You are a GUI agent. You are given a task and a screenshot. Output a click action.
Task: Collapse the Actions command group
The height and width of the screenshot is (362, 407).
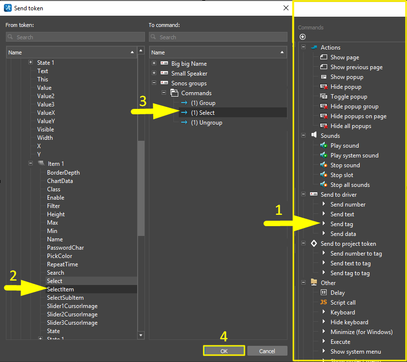[x=304, y=48]
